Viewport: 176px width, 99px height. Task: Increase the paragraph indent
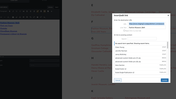27,17
